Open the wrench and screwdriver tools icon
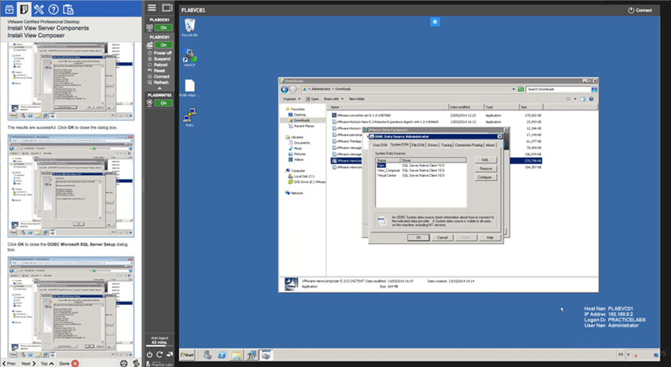671x367 pixels. click(x=39, y=9)
